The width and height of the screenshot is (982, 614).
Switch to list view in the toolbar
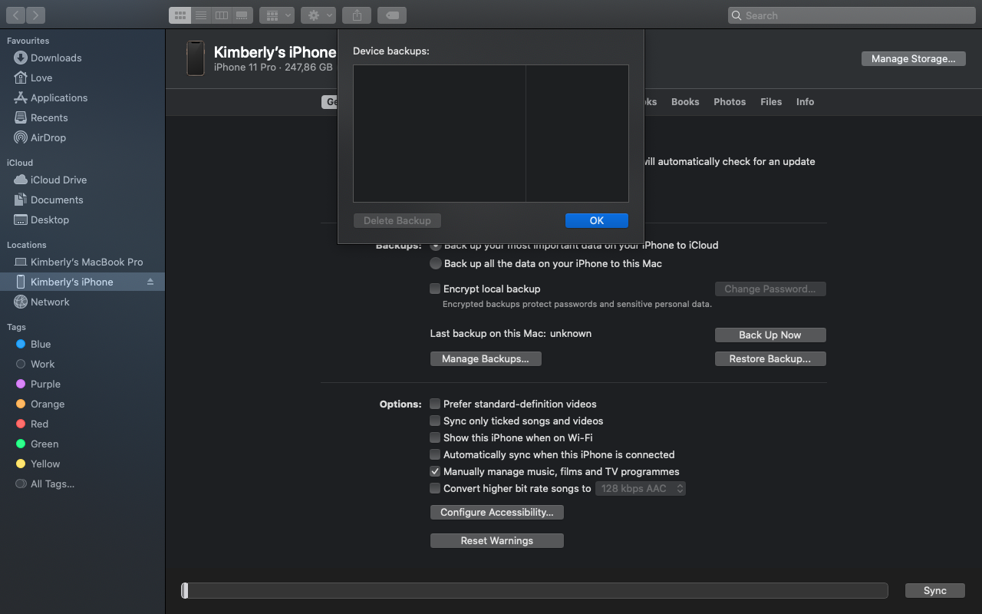(x=201, y=15)
